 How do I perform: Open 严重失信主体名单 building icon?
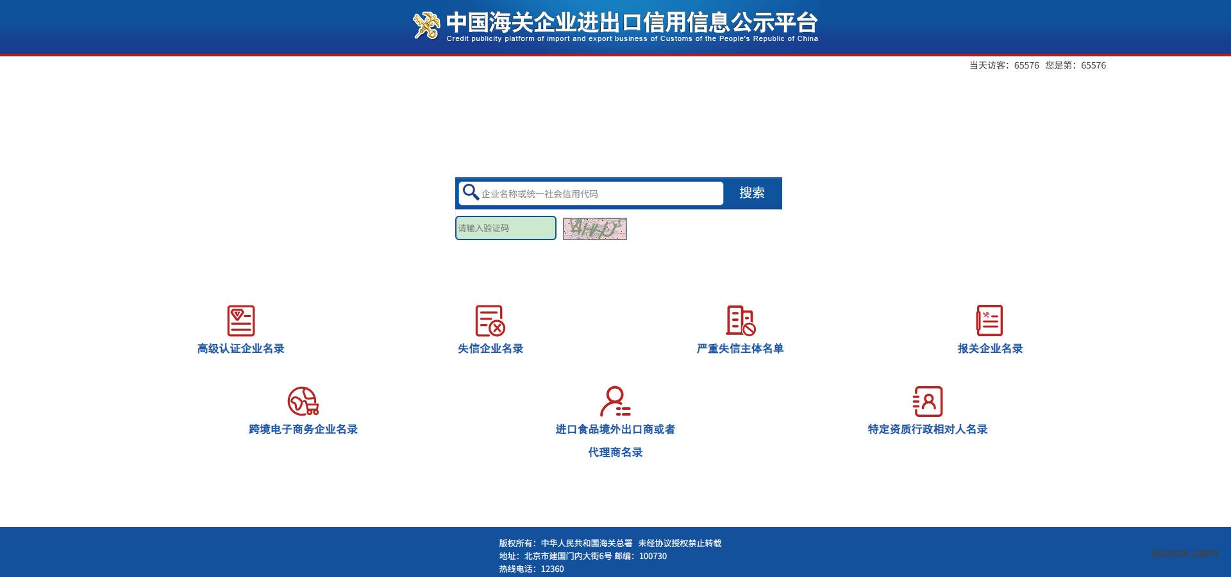tap(741, 320)
